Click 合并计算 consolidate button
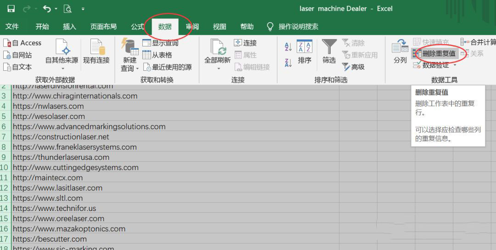Viewport: 496px width, 250px height. [478, 42]
